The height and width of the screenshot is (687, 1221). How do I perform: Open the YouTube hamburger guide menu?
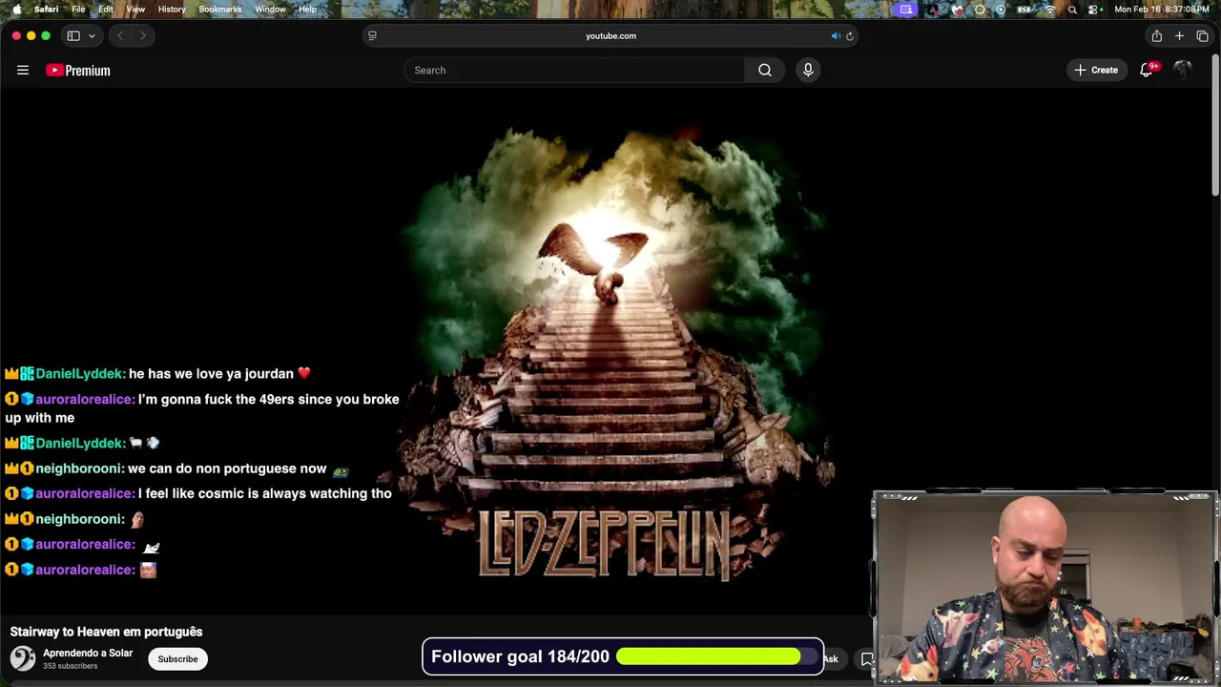(23, 70)
